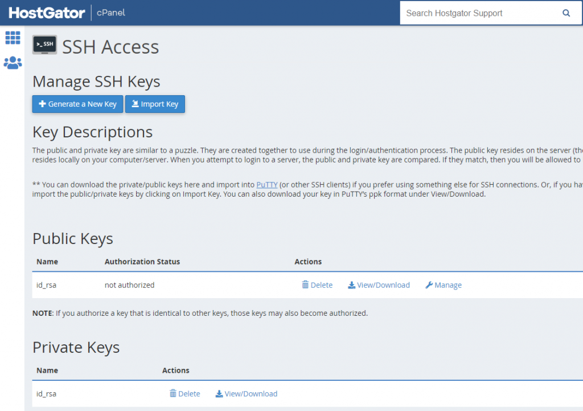Click the "not authorized" status text
The image size is (583, 411).
coord(129,285)
